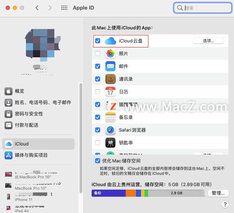This screenshot has height=213, width=234.
Task: Click the Notes app icon
Action: pos(110,117)
